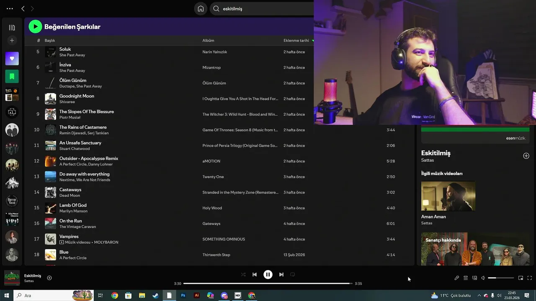Image resolution: width=536 pixels, height=301 pixels.
Task: Open the 00s Metal Classics playlist in sidebar
Action: [12, 219]
